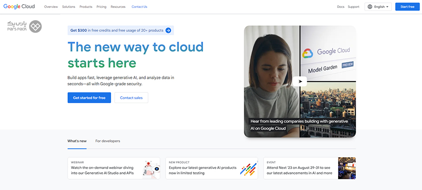
Task: Select the What's new tab
Action: [x=77, y=141]
